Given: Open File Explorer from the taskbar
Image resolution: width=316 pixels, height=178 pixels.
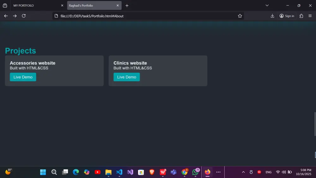Looking at the screenshot, I should point(108,172).
